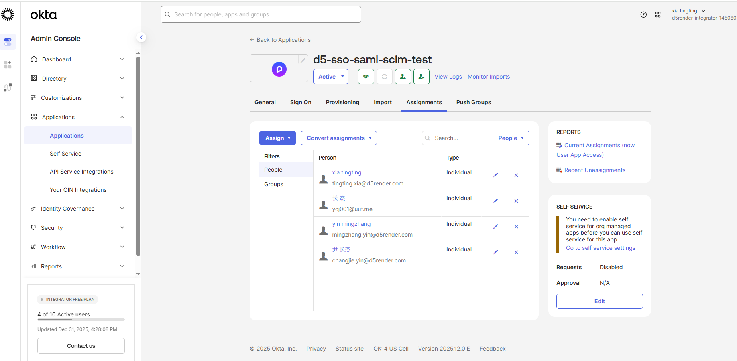This screenshot has width=737, height=361.
Task: Open the help question mark icon
Action: pos(643,15)
